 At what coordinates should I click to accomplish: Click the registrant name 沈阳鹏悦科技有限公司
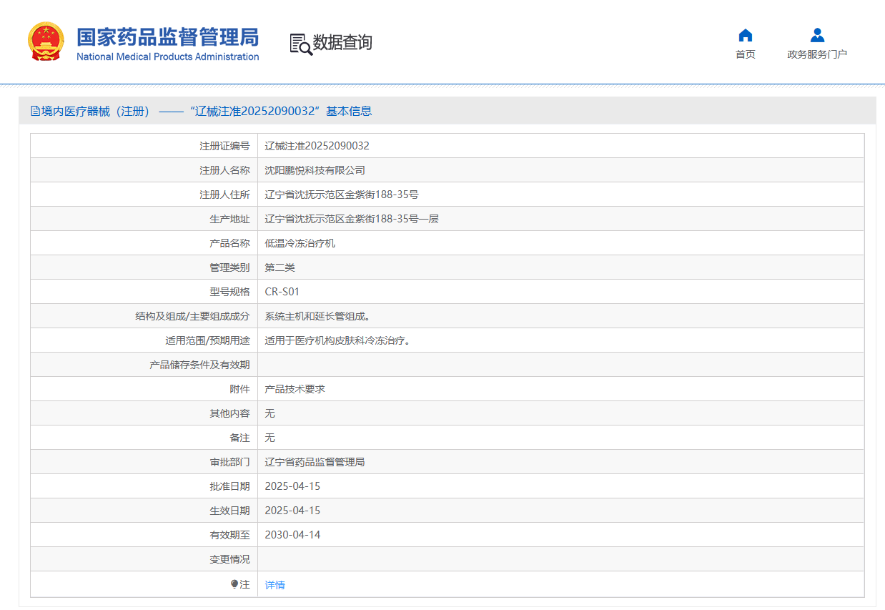pyautogui.click(x=315, y=170)
